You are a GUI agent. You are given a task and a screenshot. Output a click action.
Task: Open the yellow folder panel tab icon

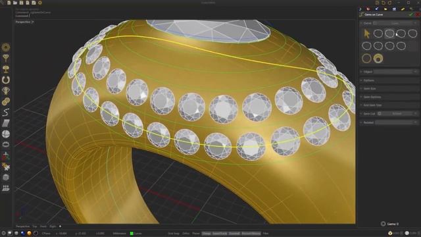tap(385, 9)
